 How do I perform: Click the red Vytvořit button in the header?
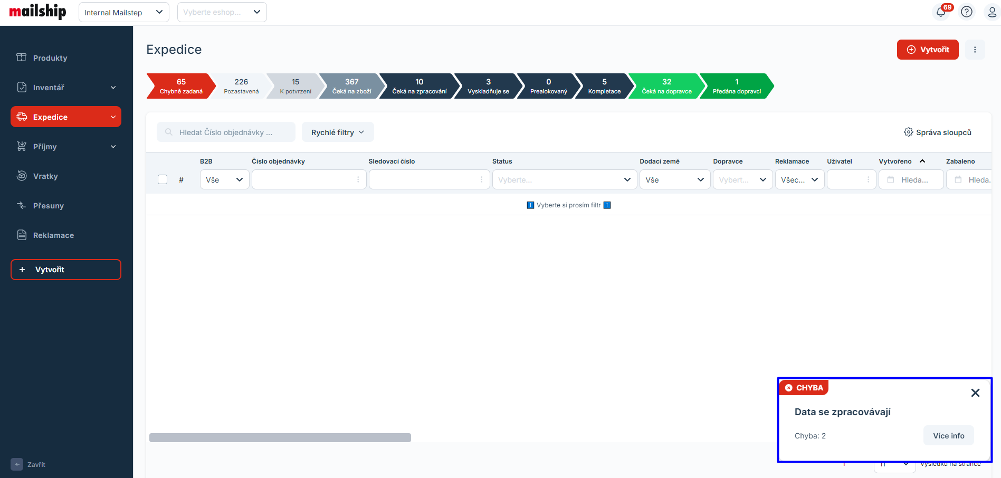(927, 50)
